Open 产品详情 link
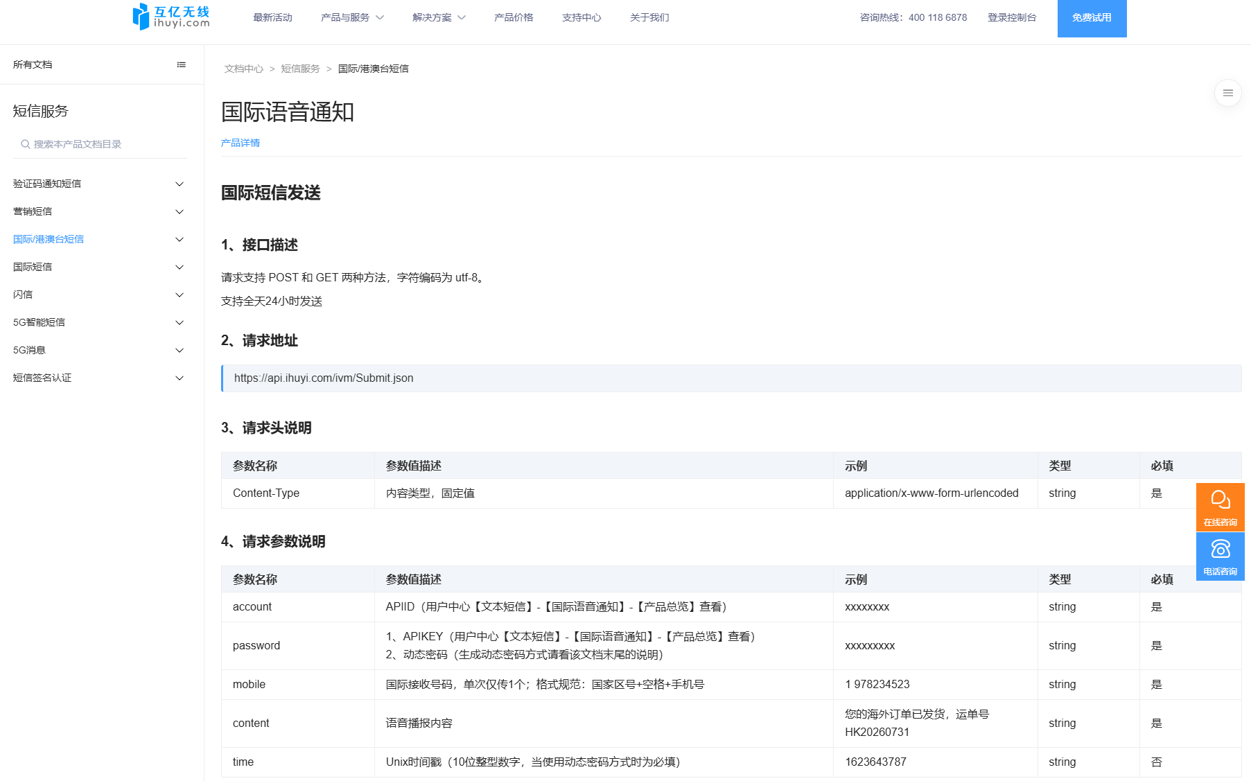1251x781 pixels. click(240, 143)
